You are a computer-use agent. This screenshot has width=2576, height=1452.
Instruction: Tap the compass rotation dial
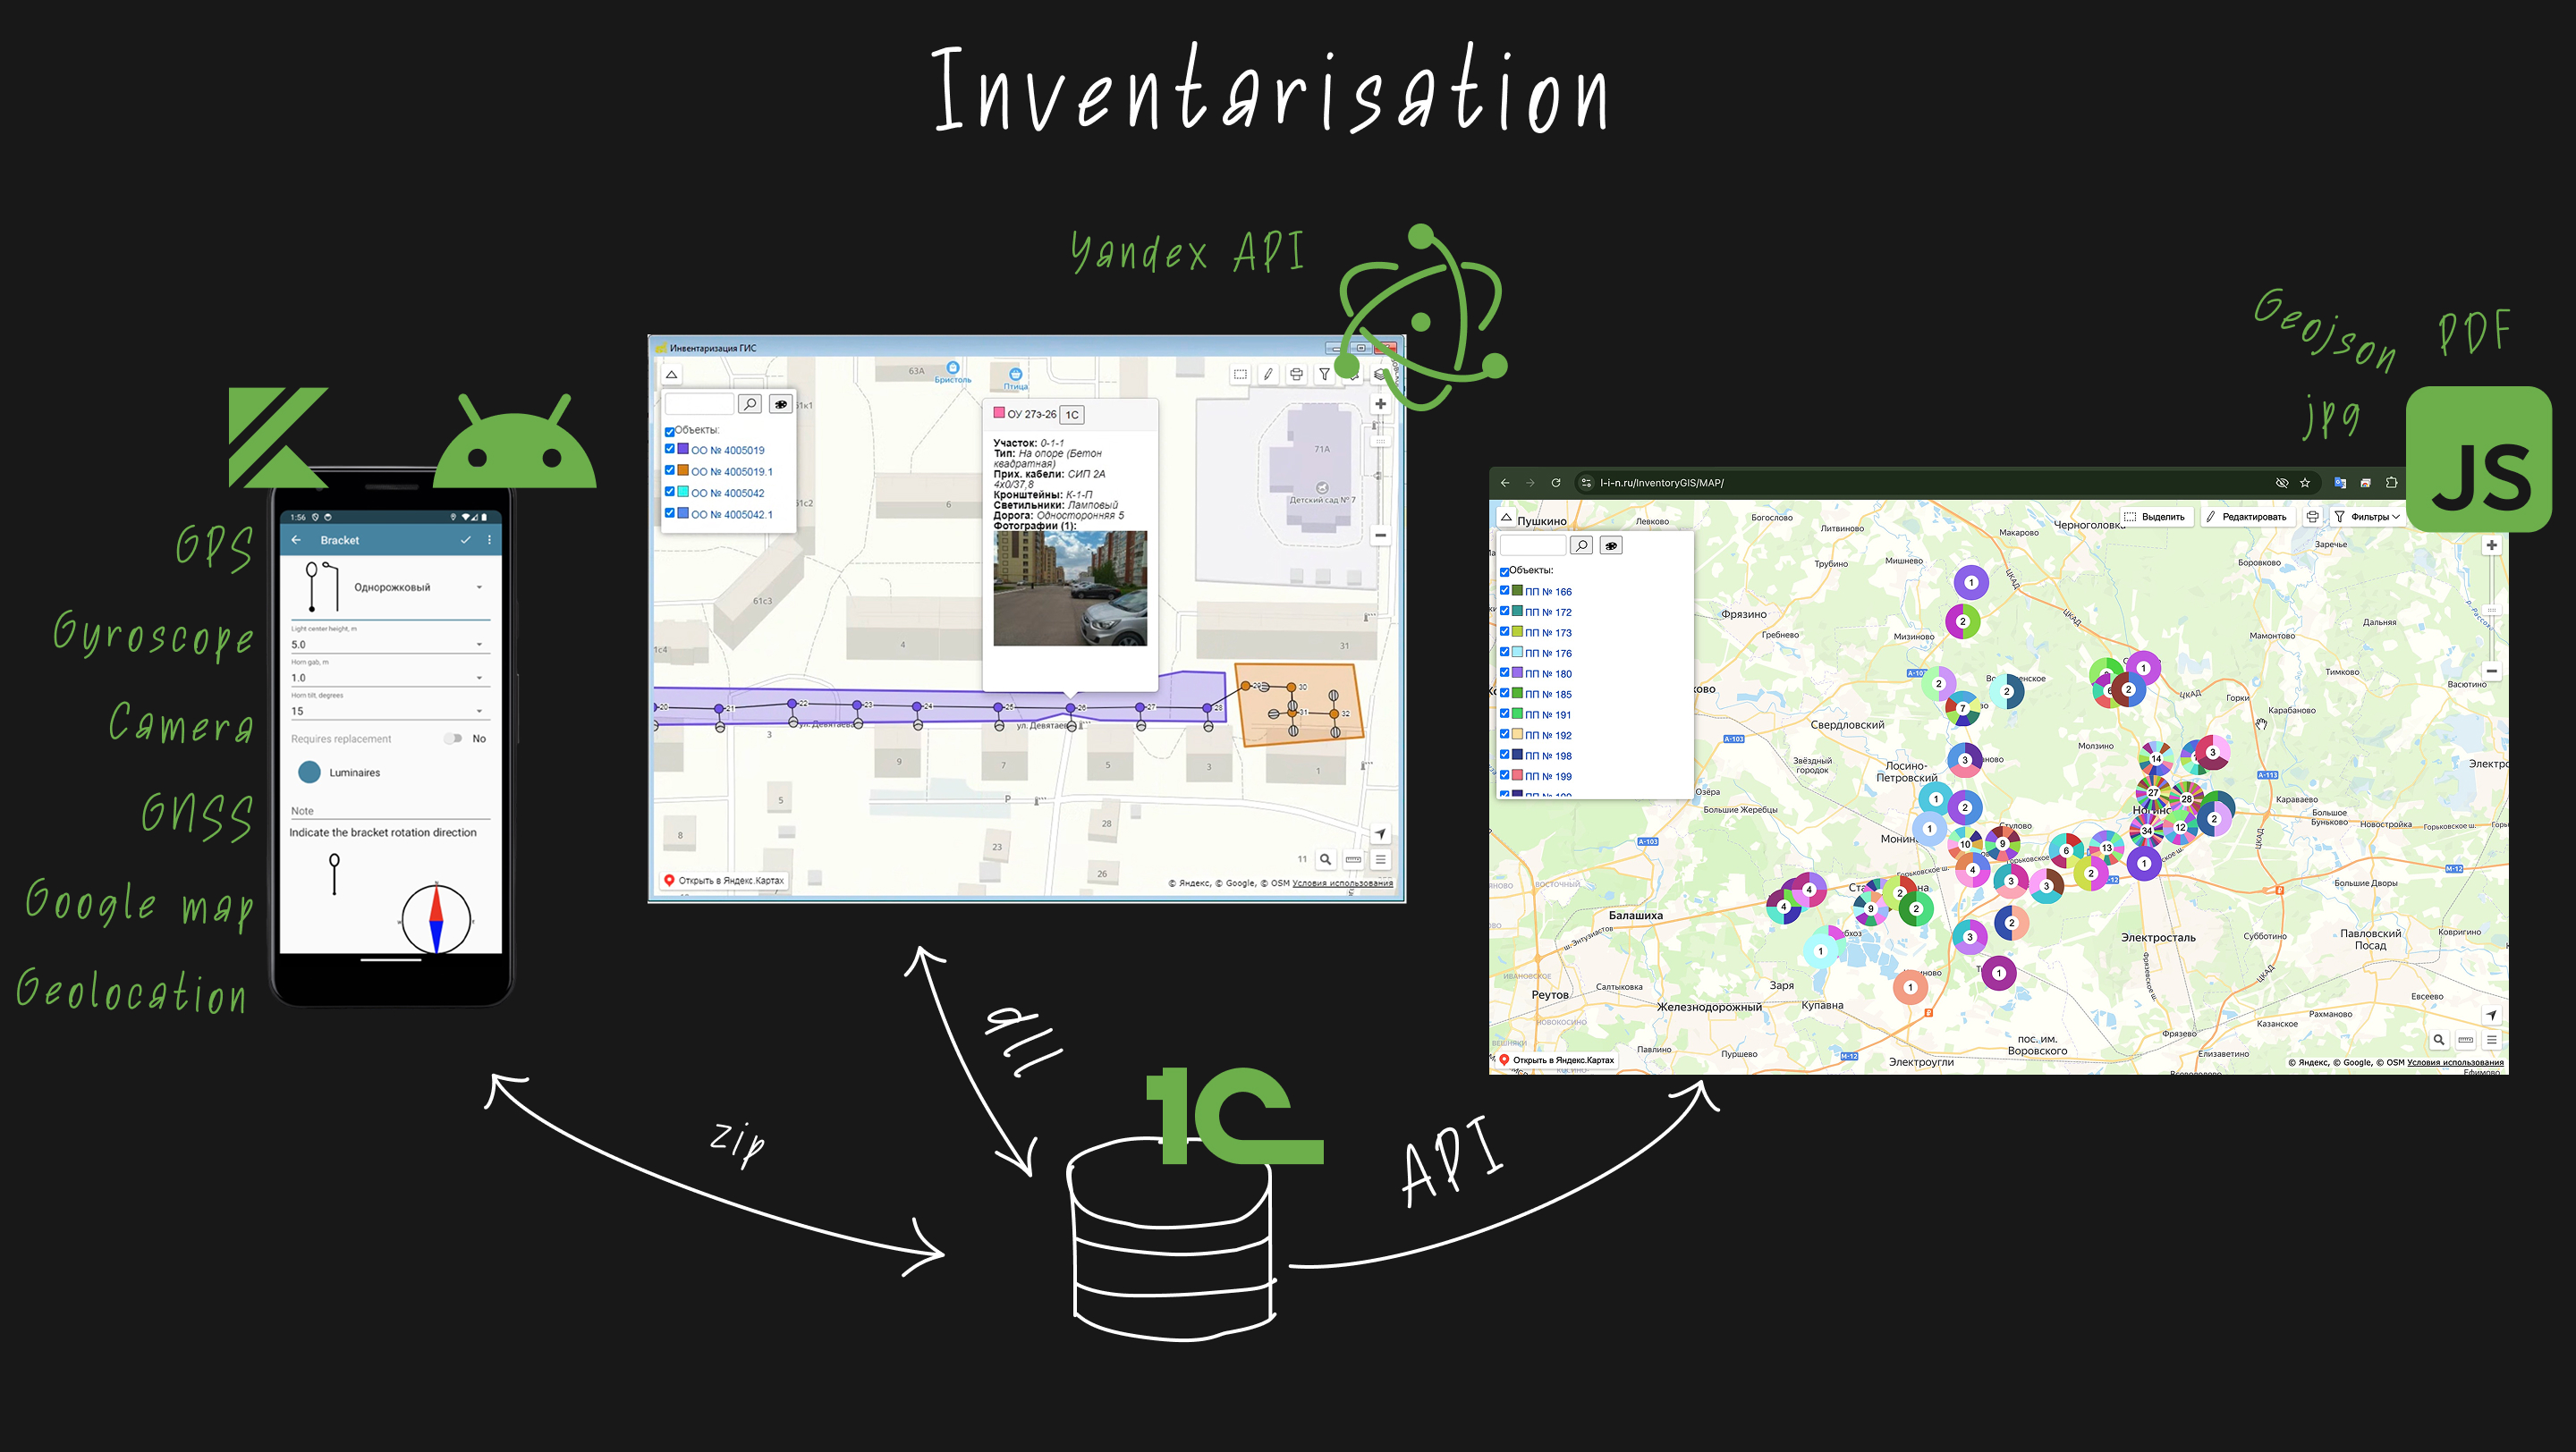(x=436, y=919)
